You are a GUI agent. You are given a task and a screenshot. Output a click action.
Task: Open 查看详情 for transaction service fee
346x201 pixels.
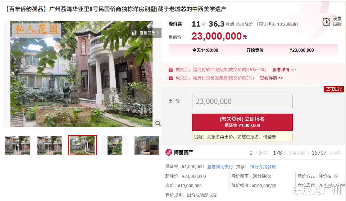tap(272, 78)
